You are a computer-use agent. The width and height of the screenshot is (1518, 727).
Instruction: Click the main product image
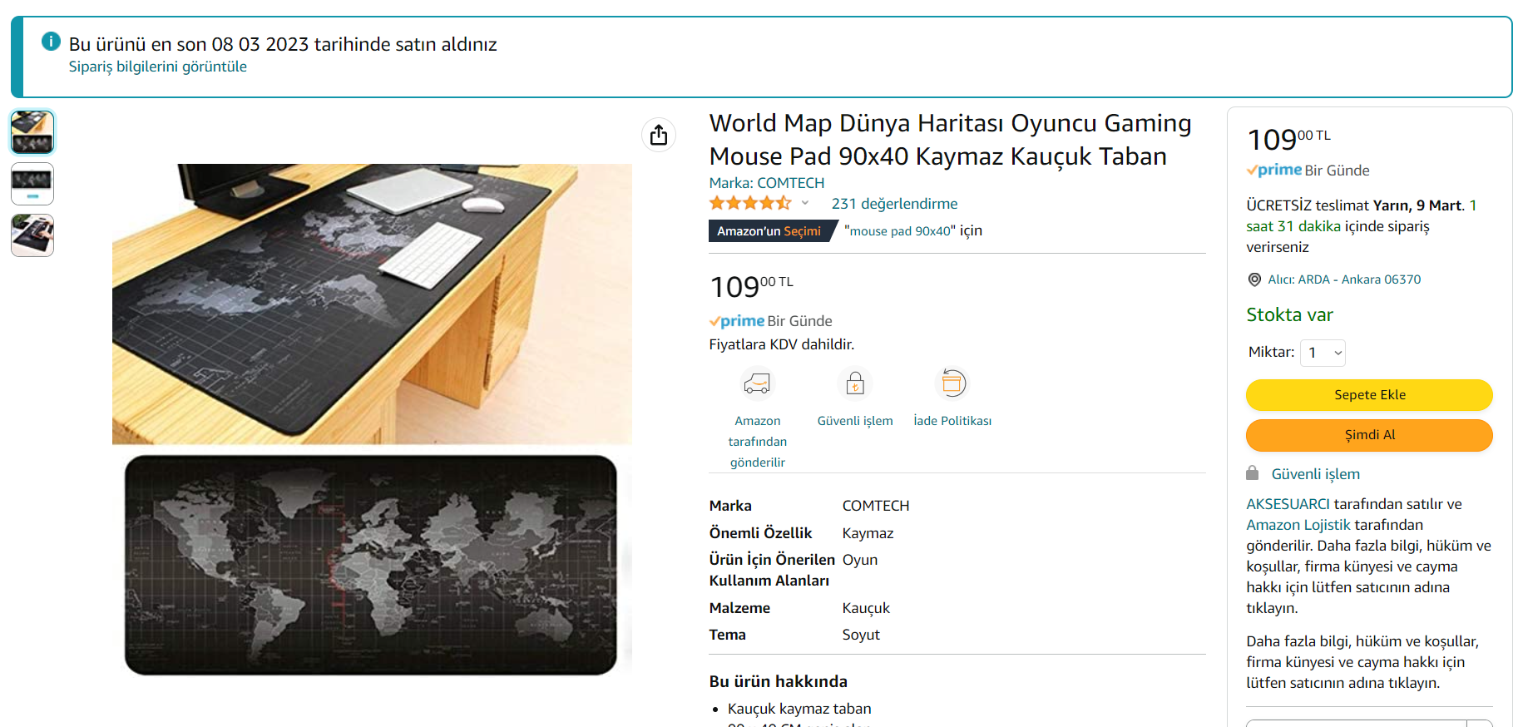click(x=372, y=420)
